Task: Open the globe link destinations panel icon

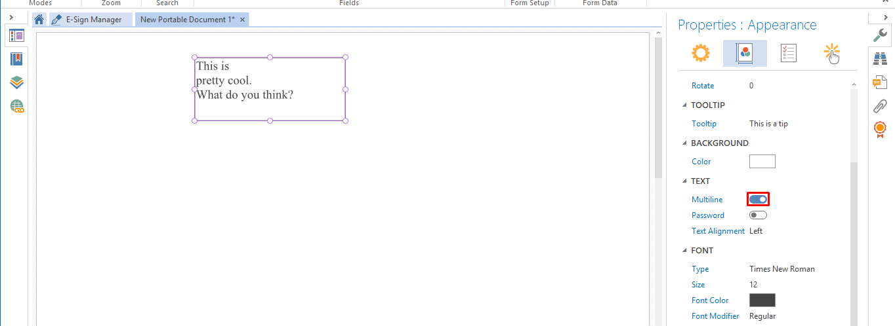Action: tap(16, 106)
